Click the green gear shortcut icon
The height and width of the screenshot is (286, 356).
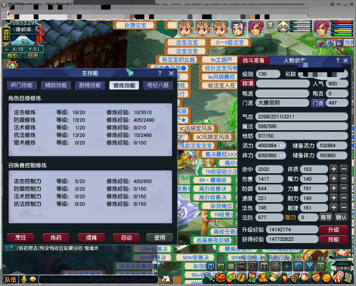pos(221,266)
